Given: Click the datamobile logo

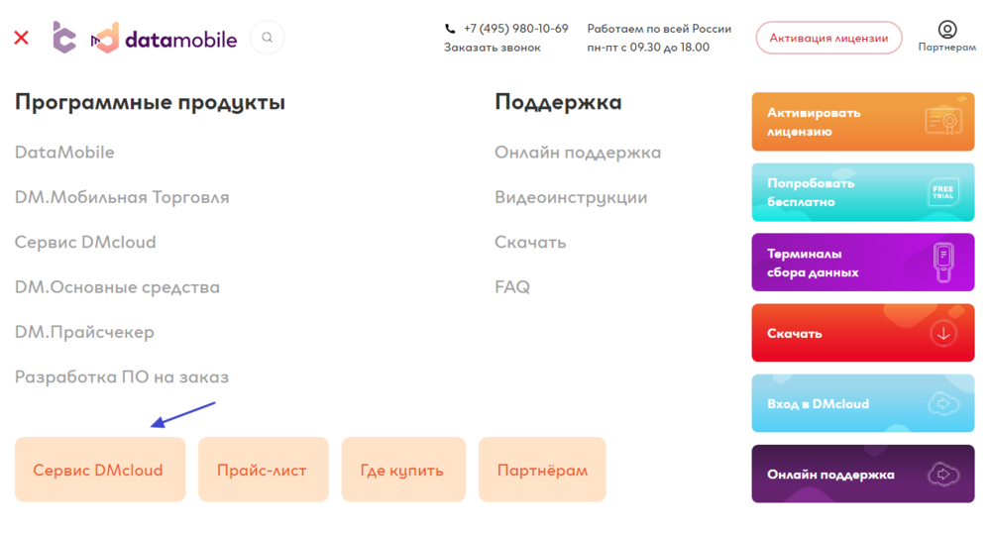Looking at the screenshot, I should point(165,39).
